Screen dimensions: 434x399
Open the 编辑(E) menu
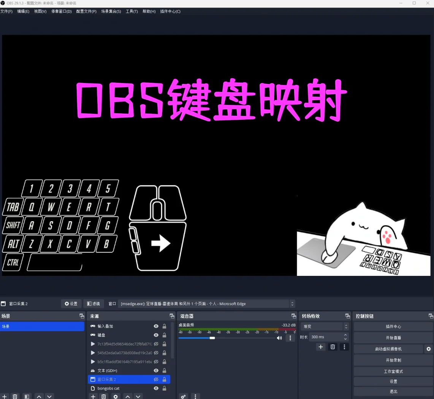click(x=23, y=11)
